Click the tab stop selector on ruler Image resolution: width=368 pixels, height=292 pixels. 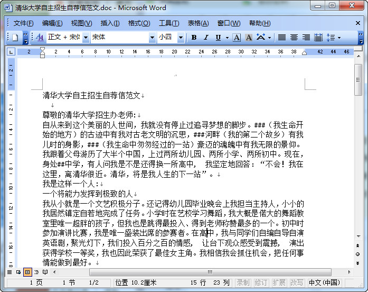pos(11,52)
